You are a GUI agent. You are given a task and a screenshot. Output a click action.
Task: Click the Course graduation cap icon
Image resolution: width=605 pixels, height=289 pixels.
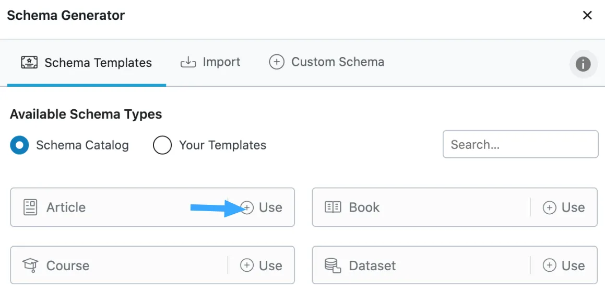pyautogui.click(x=30, y=265)
